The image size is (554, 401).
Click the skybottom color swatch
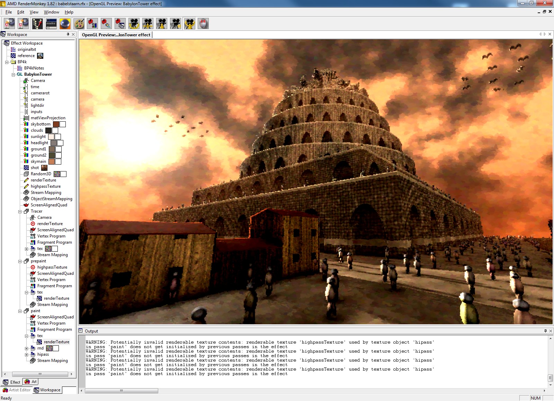point(56,124)
